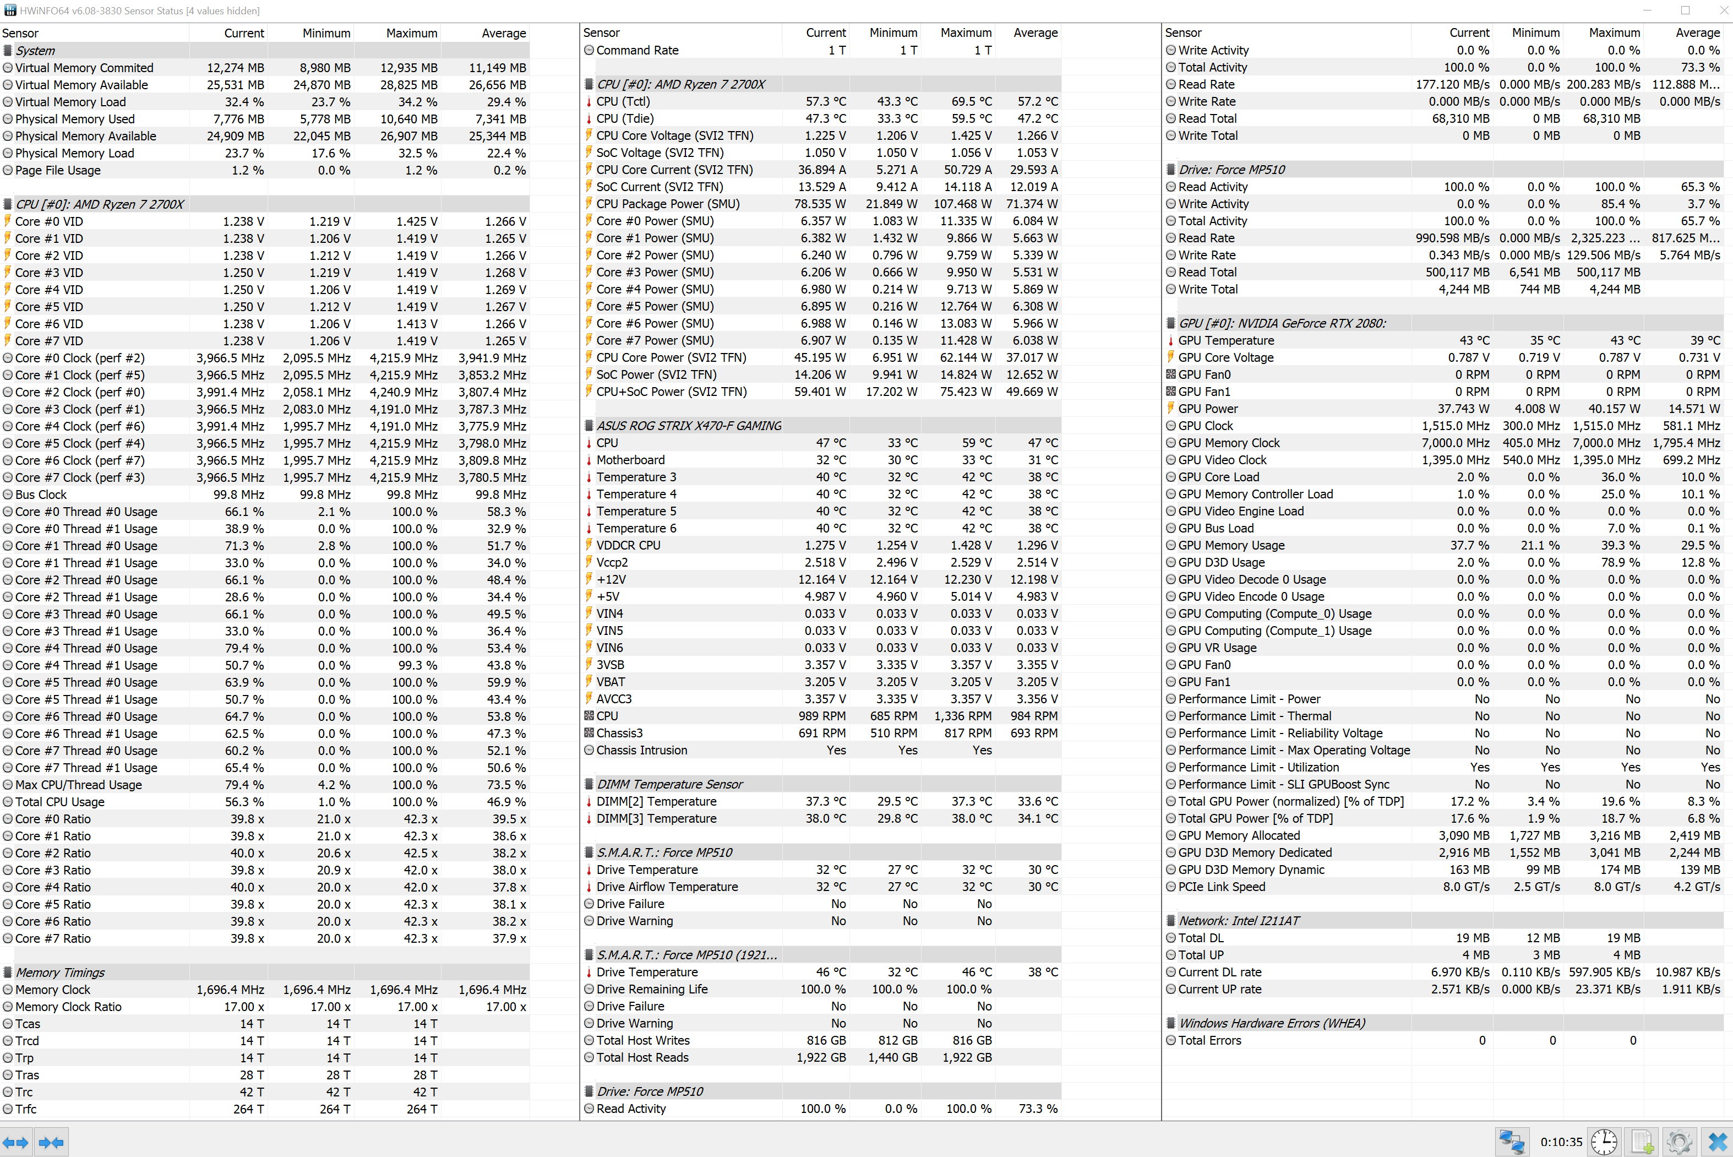Open remote network monitoring icon
Image resolution: width=1733 pixels, height=1157 pixels.
pyautogui.click(x=1512, y=1142)
